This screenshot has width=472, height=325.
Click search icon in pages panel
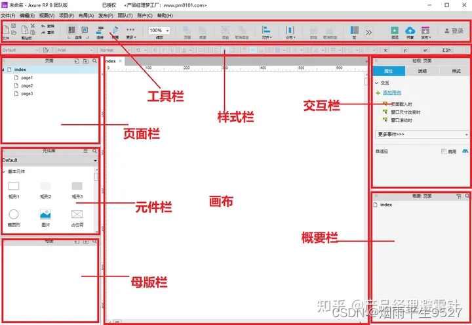click(x=94, y=61)
